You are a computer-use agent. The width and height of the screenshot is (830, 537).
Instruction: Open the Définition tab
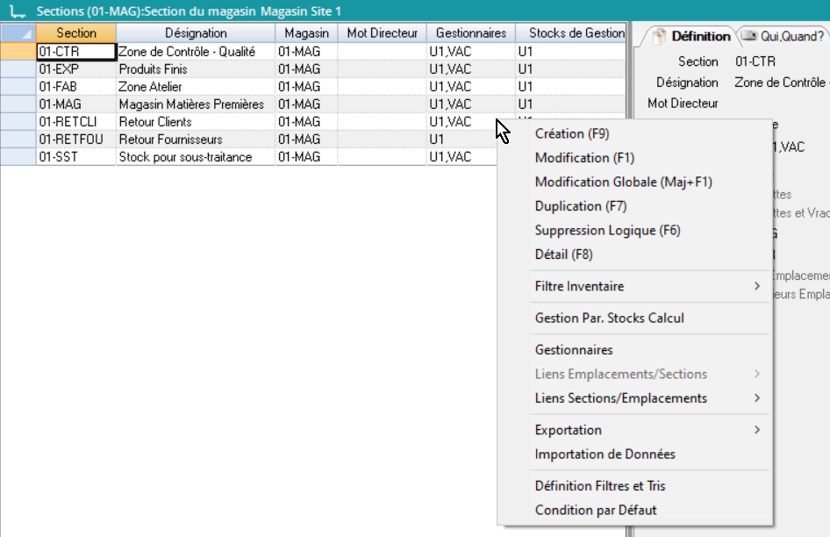click(x=692, y=36)
